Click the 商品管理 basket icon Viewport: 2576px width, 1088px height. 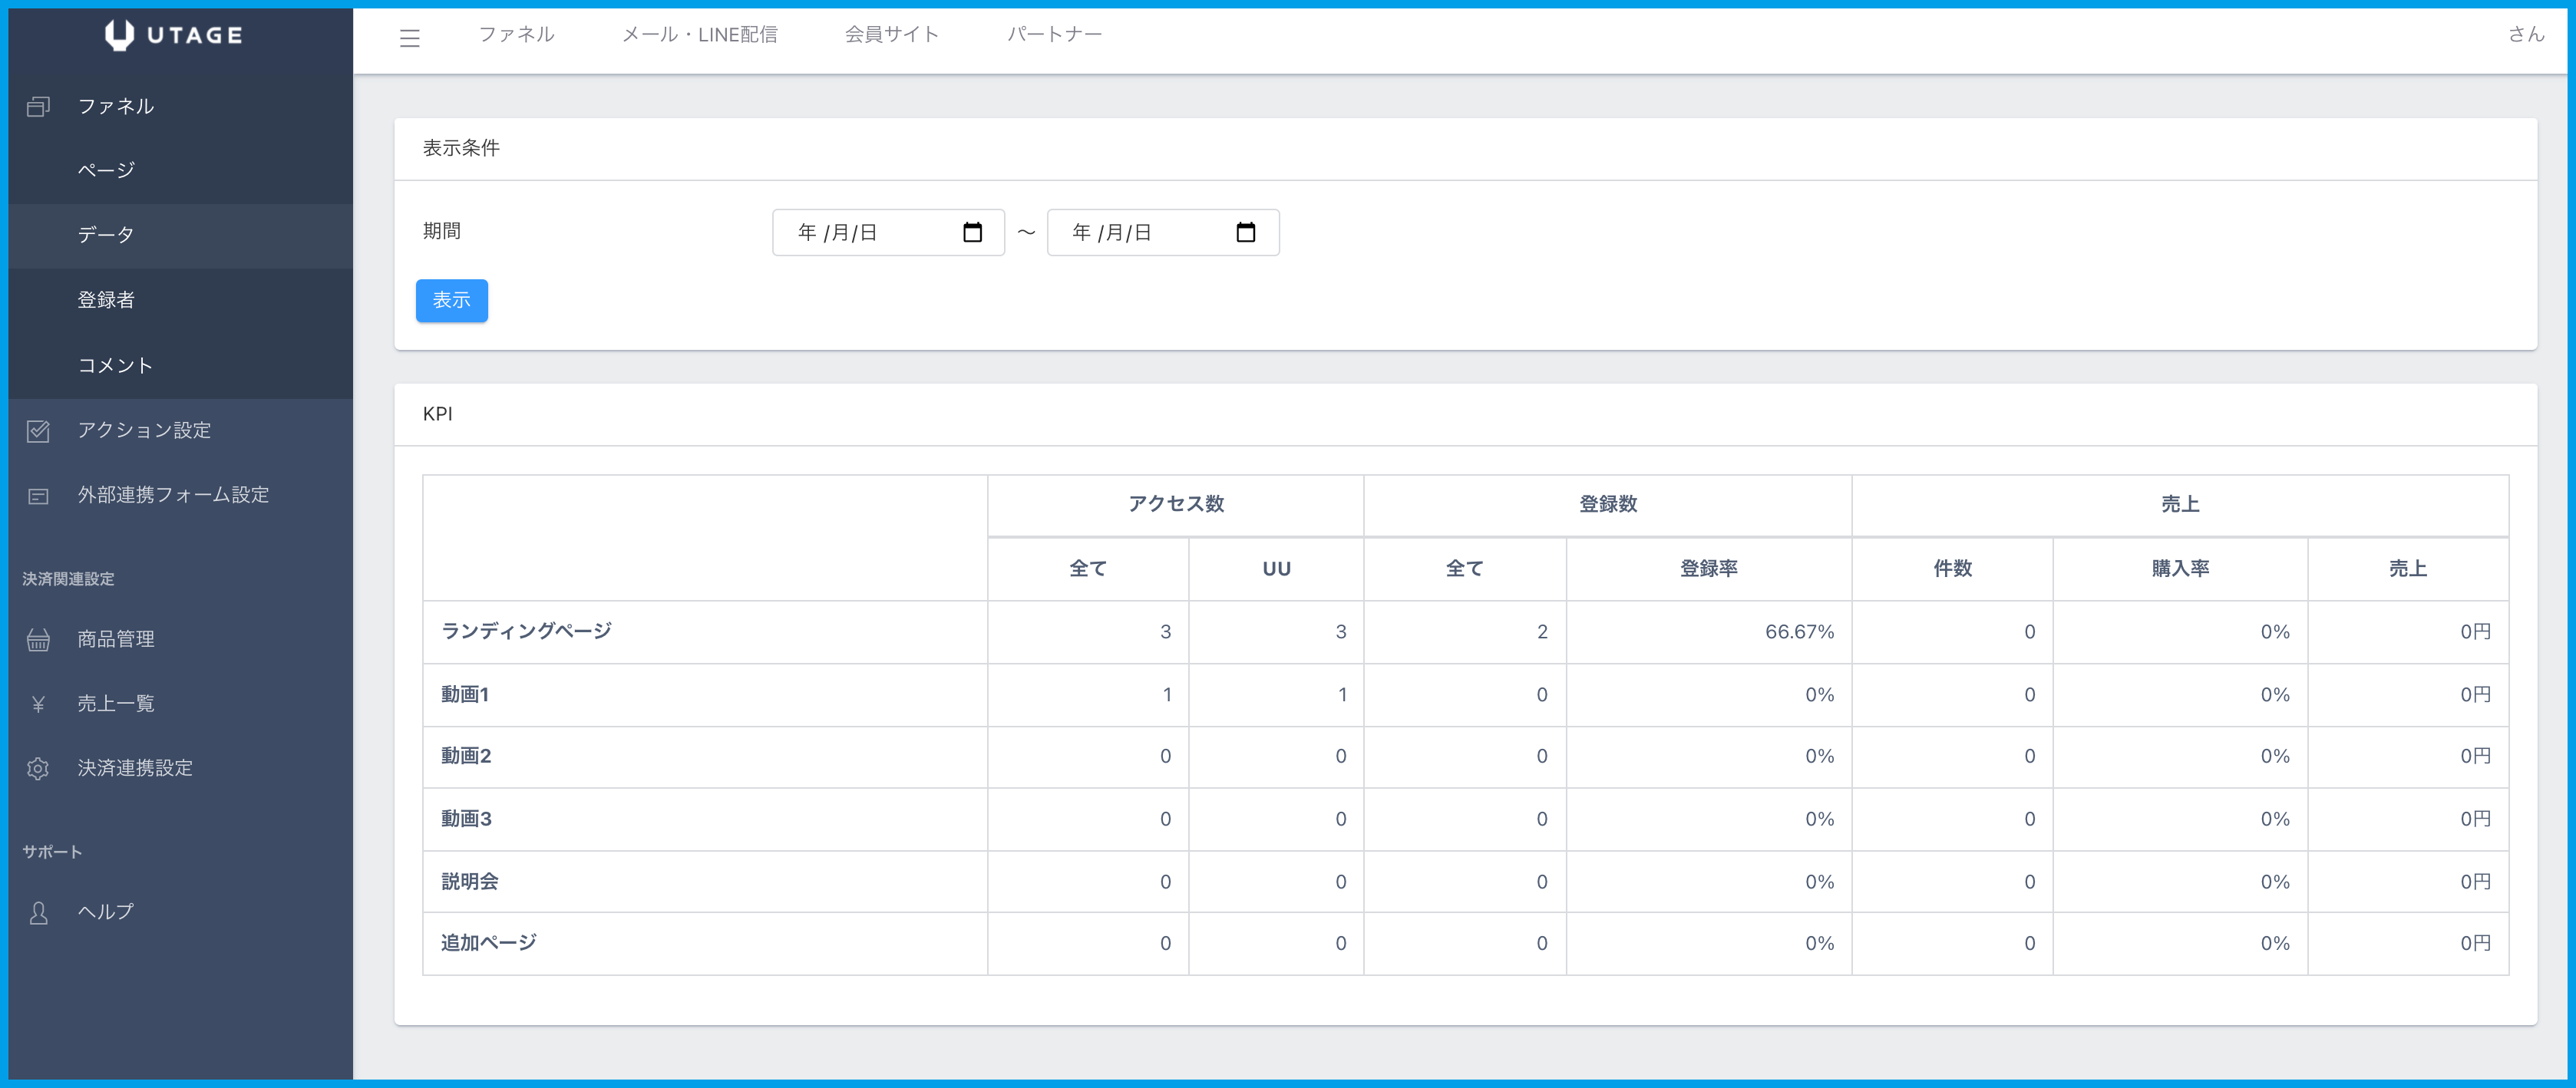(38, 640)
